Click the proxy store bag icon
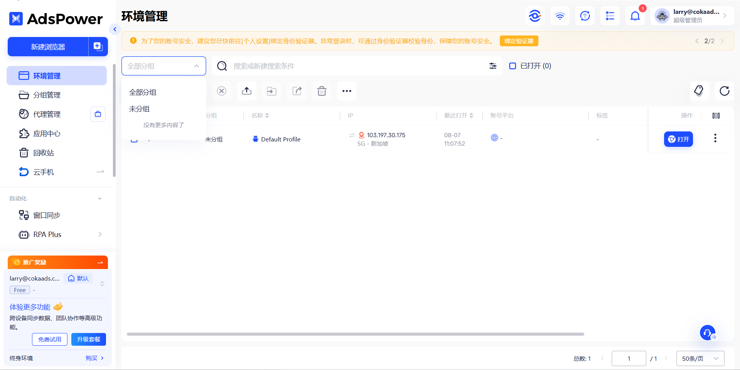The image size is (740, 370). tap(98, 114)
